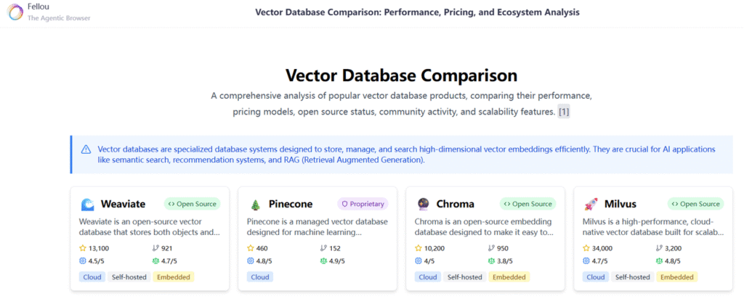The image size is (744, 304).
Task: Click the Chroma scalability rating icon
Action: point(492,260)
